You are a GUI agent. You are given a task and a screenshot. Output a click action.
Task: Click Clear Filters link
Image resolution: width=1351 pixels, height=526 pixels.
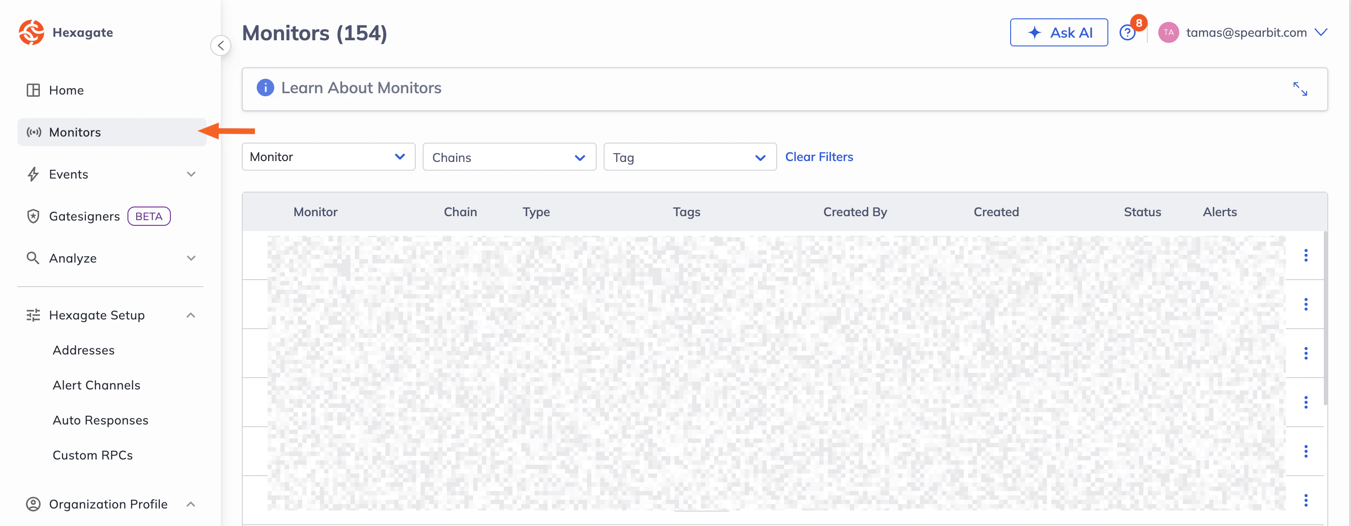pos(819,157)
